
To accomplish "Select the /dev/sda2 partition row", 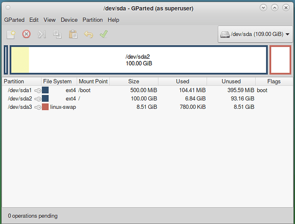I will point(147,99).
